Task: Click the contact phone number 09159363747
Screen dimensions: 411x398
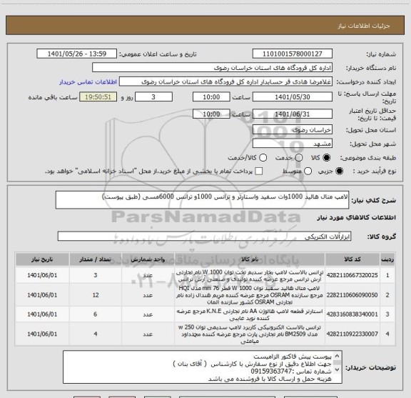Action: click(271, 372)
